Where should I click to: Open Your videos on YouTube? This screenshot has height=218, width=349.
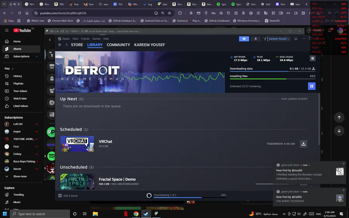coord(21,91)
